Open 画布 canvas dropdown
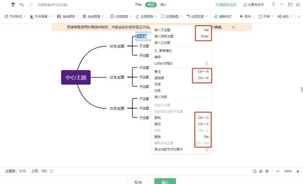The width and height of the screenshot is (303, 184). coord(247,17)
